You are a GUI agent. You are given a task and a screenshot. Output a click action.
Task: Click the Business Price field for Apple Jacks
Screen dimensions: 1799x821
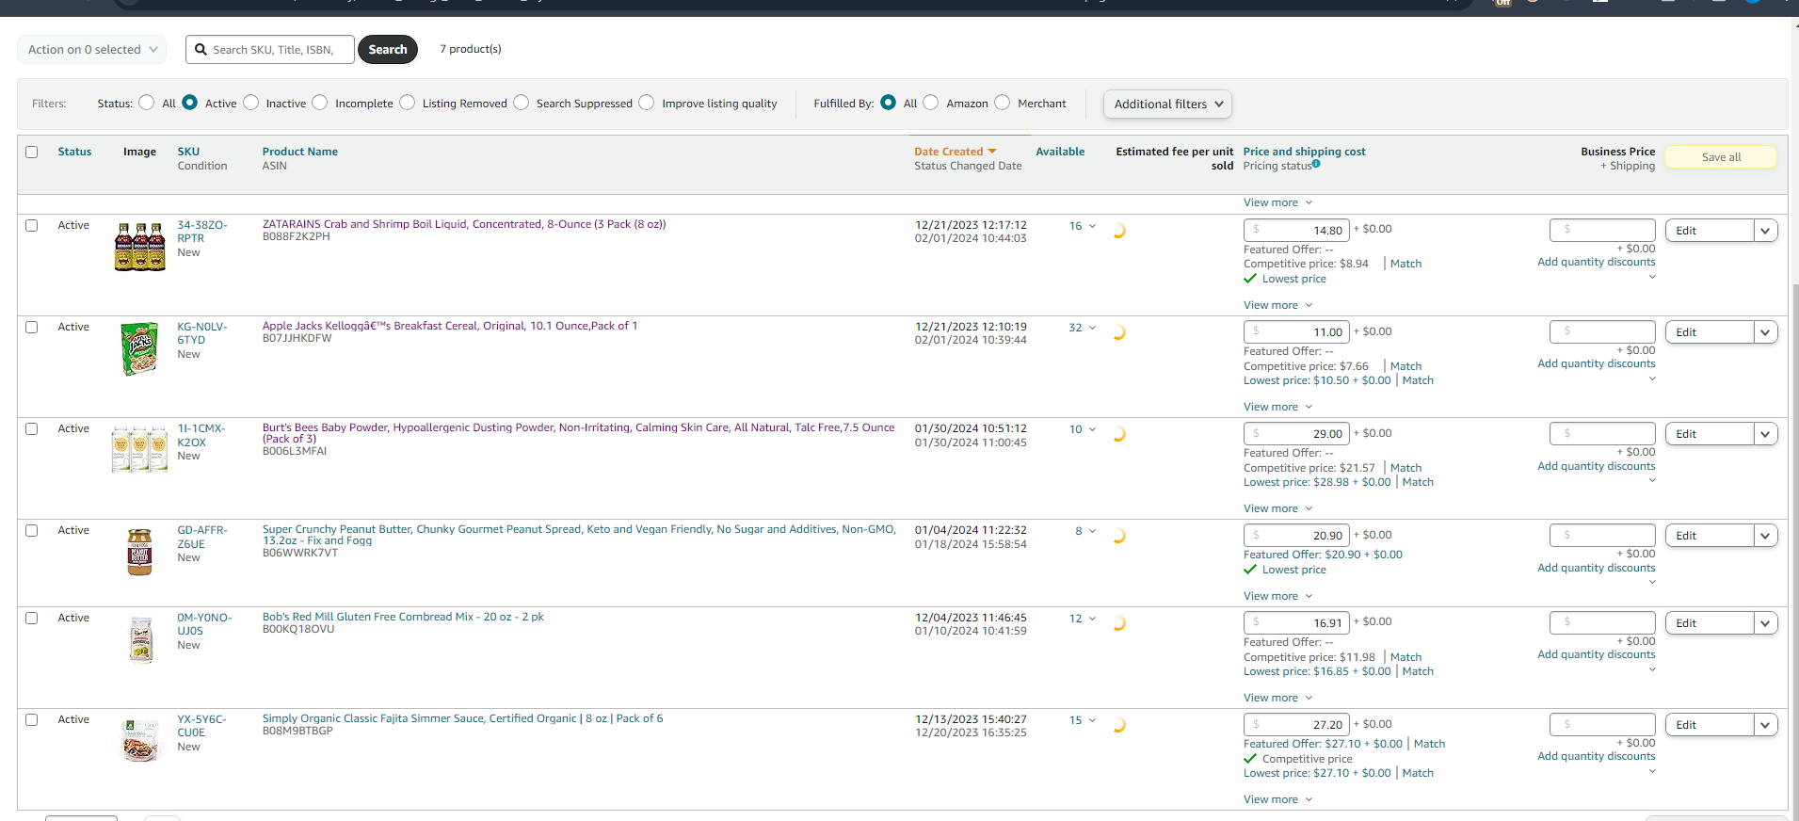1602,331
